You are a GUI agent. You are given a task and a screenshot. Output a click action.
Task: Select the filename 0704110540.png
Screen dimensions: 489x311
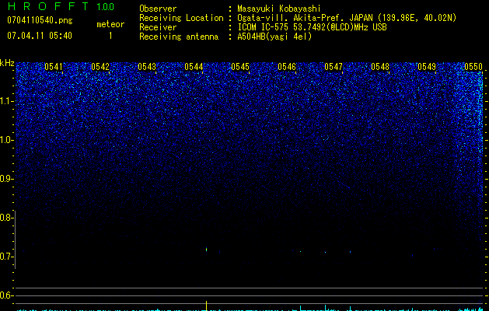pos(40,20)
